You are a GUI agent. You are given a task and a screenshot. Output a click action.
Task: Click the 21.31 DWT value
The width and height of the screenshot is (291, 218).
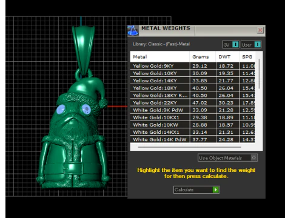[x=226, y=132]
